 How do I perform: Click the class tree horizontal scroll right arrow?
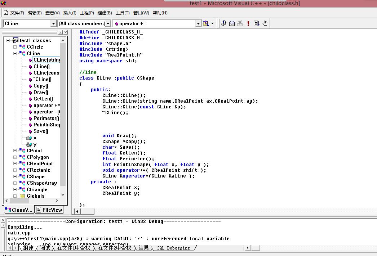click(x=57, y=201)
